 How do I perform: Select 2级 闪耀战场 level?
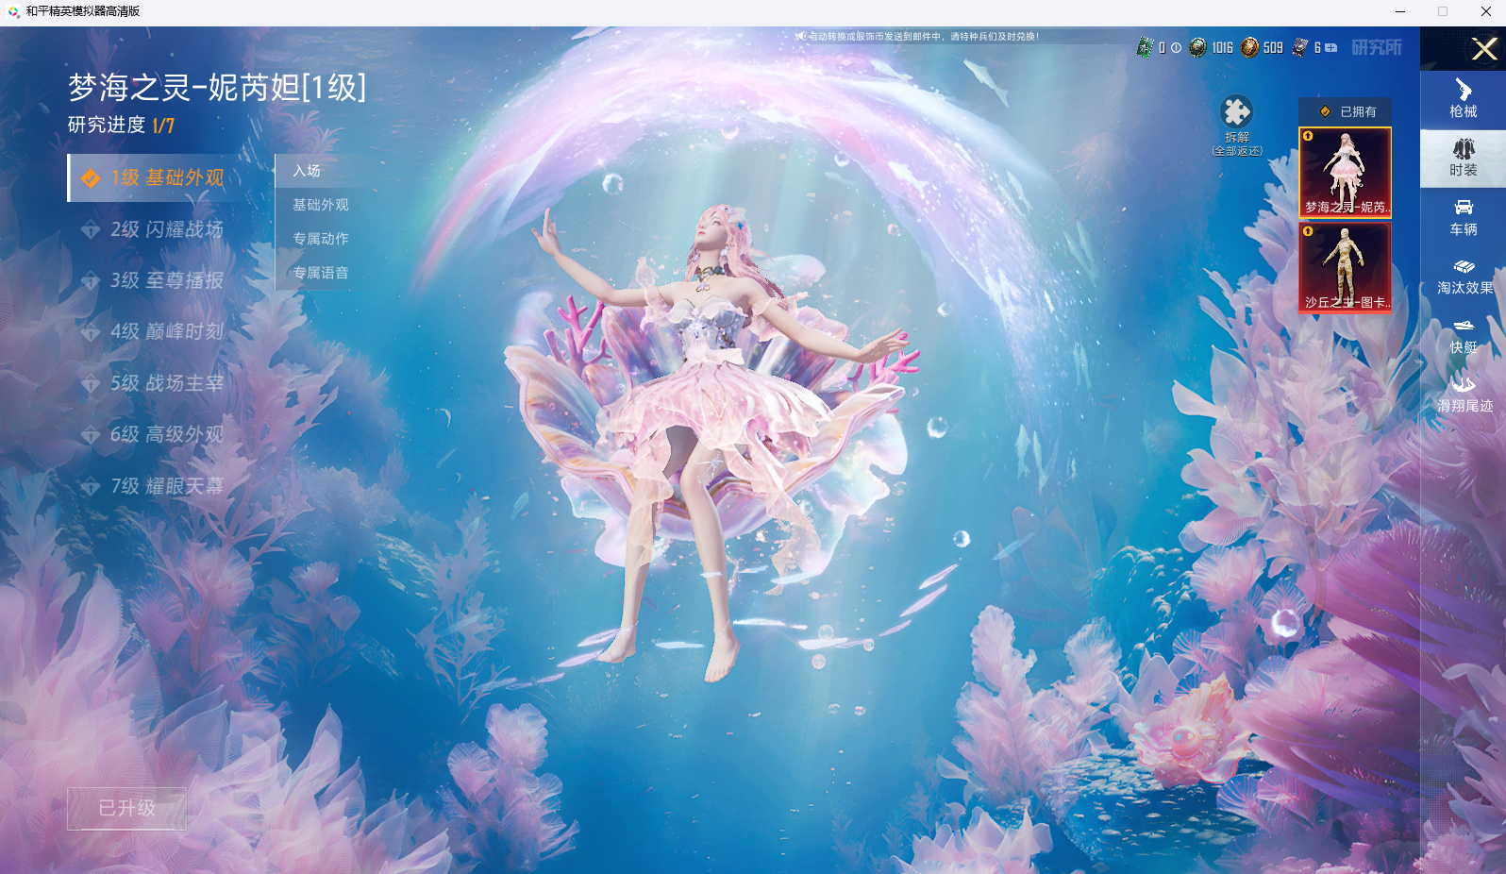166,229
